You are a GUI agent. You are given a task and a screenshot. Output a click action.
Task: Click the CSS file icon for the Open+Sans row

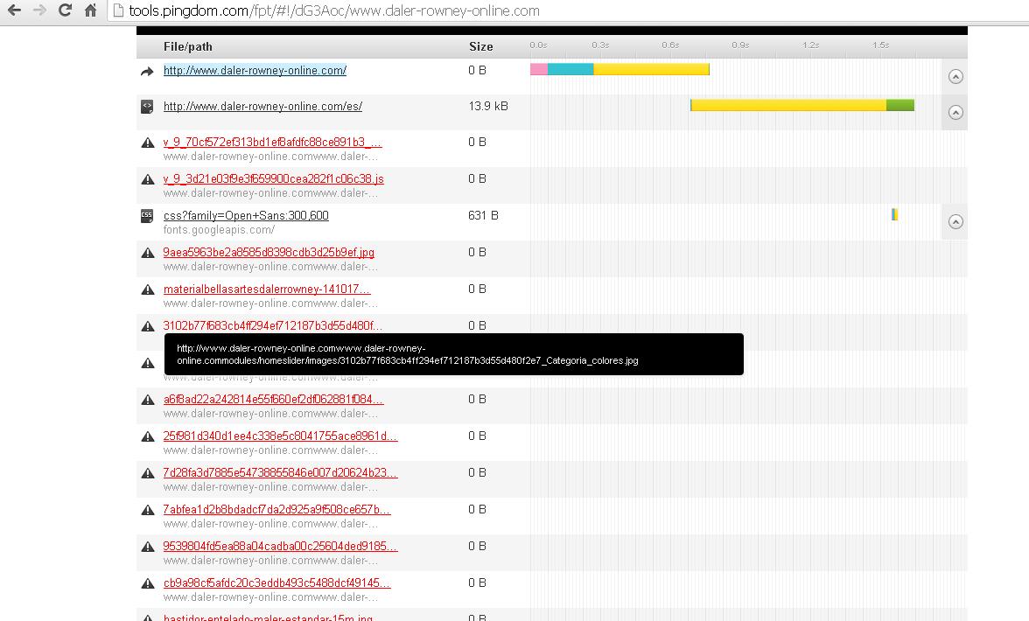[x=147, y=216]
